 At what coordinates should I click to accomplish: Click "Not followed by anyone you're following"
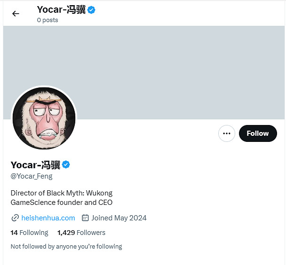click(66, 247)
